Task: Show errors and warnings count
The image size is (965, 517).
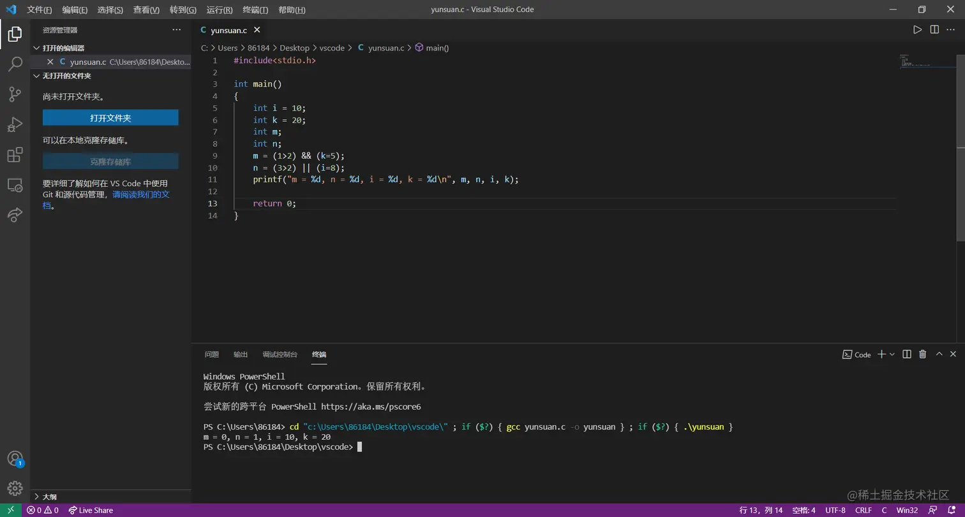Action: point(42,510)
